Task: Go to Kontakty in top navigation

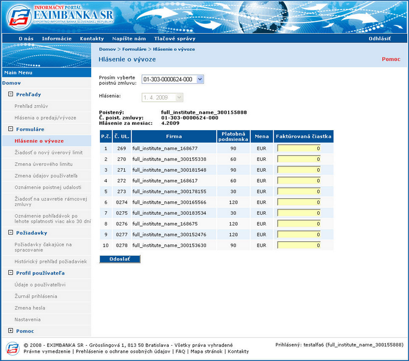Action: coord(92,38)
